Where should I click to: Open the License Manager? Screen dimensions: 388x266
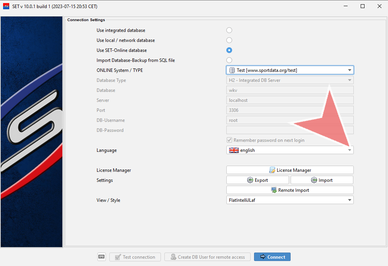coord(289,170)
